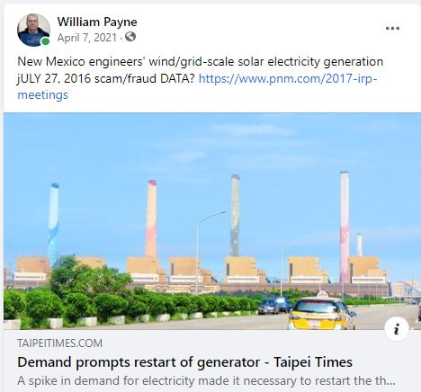
Task: Click the gray smokestack in the photo
Action: (235, 215)
